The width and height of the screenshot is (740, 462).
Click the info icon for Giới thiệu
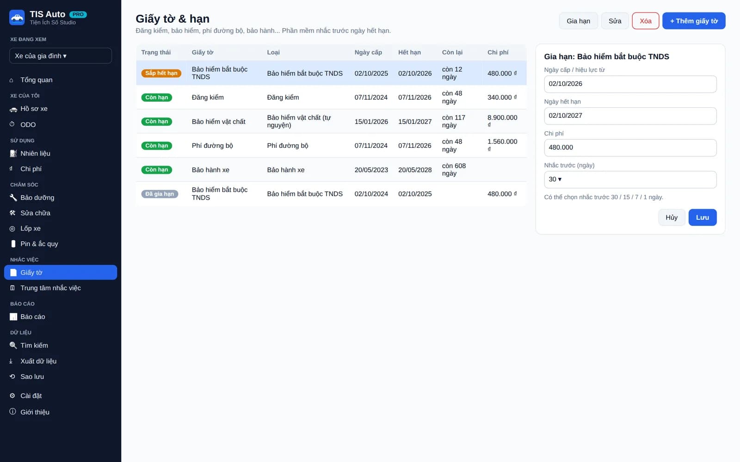[12, 412]
